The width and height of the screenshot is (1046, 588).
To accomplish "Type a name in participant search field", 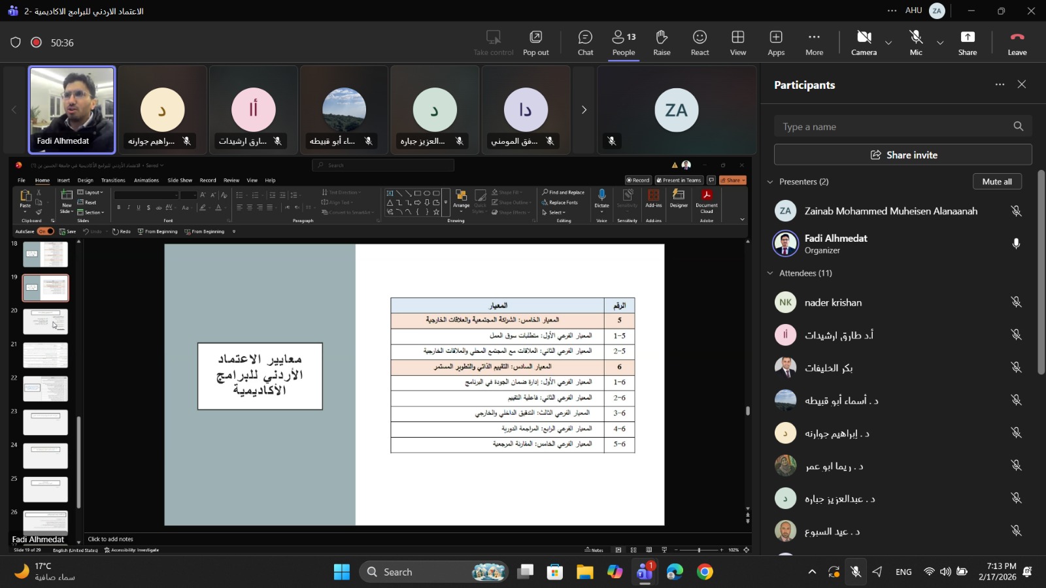I will click(892, 127).
